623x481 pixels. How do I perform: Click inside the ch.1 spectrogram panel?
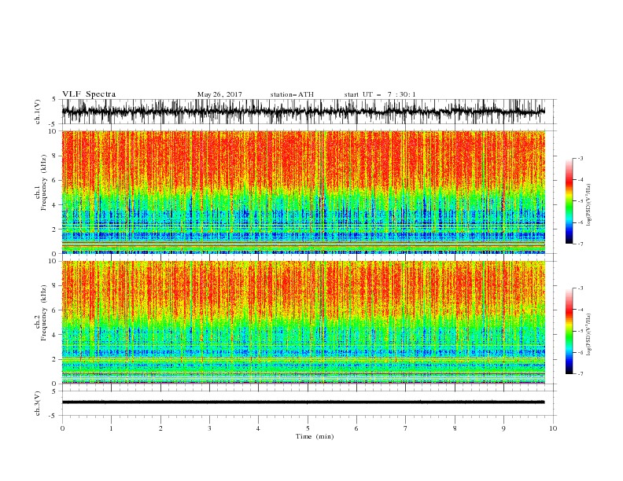[303, 192]
